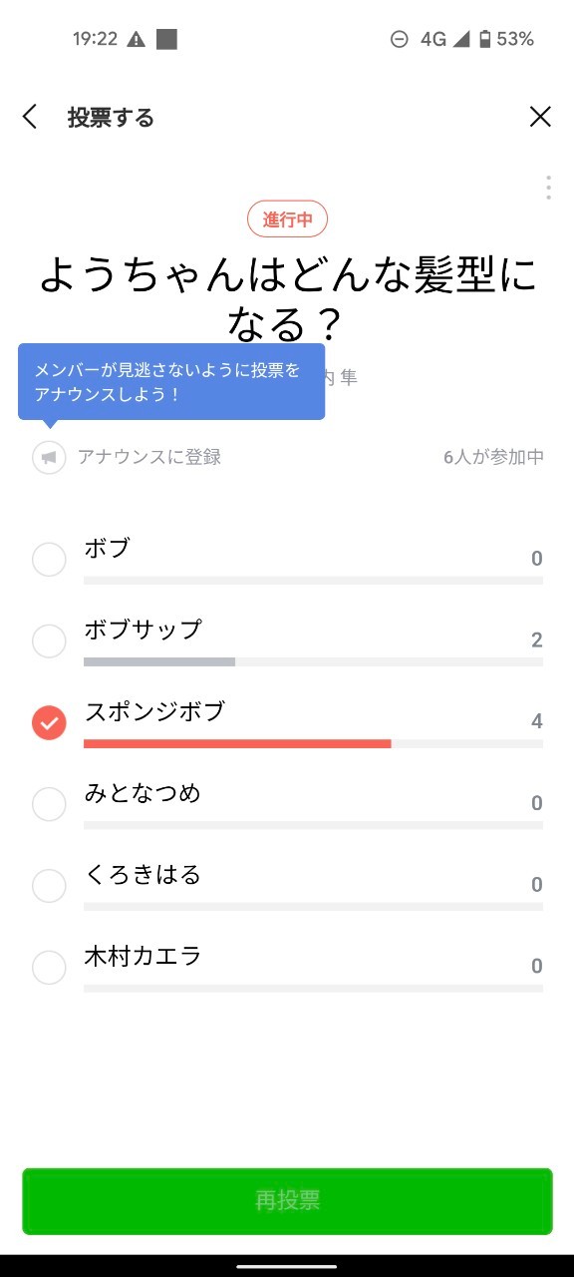The width and height of the screenshot is (574, 1277).
Task: Dismiss the blue announce tooltip bubble
Action: coord(171,382)
